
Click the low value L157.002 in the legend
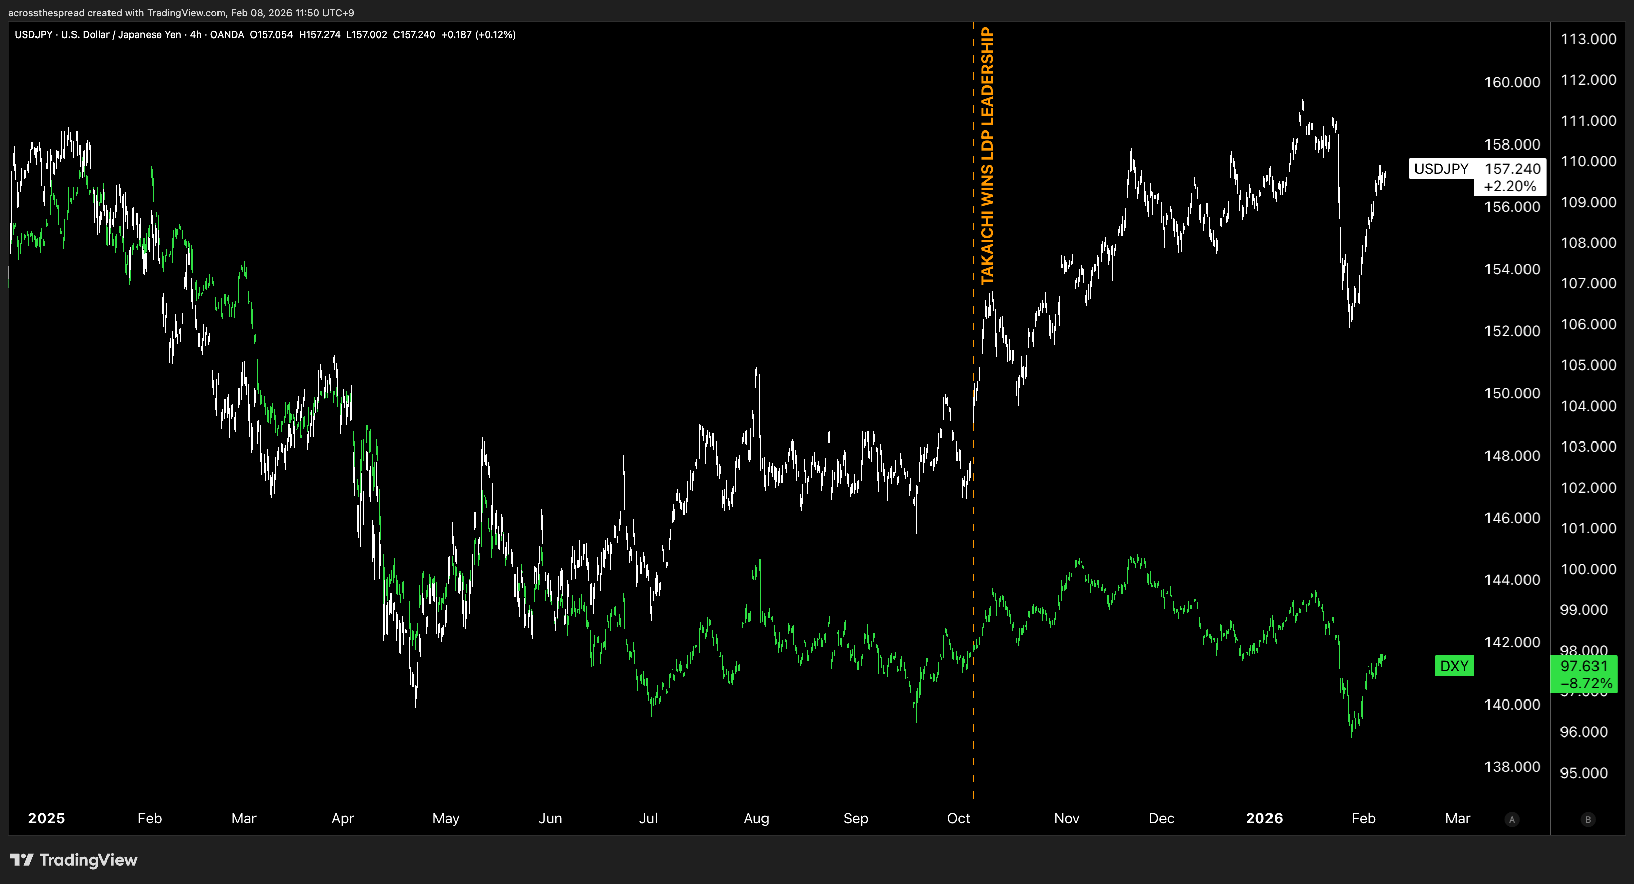(x=367, y=35)
